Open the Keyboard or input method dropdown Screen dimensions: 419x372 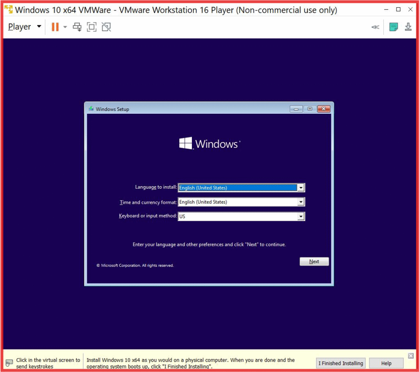(301, 216)
